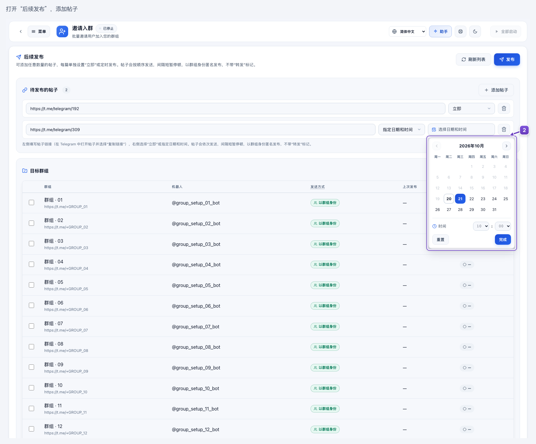Open the 助手 assistant panel
This screenshot has width=536, height=444.
pos(440,31)
